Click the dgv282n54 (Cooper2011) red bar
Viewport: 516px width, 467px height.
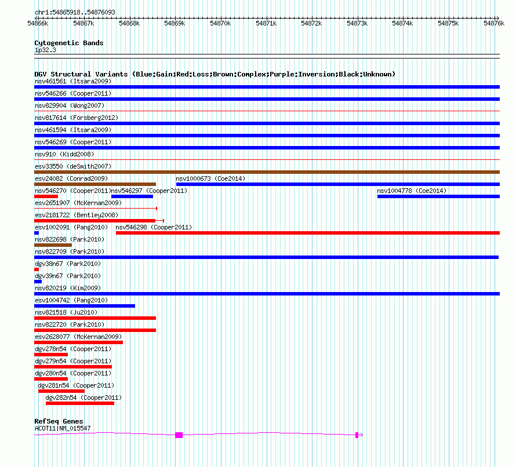click(x=80, y=403)
